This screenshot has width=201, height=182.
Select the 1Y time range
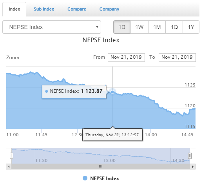click(191, 27)
